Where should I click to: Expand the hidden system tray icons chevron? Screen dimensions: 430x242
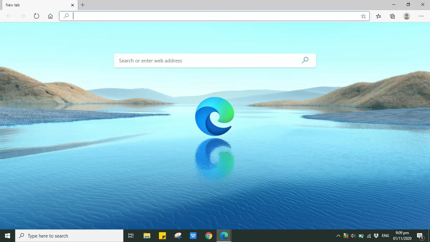pyautogui.click(x=338, y=236)
